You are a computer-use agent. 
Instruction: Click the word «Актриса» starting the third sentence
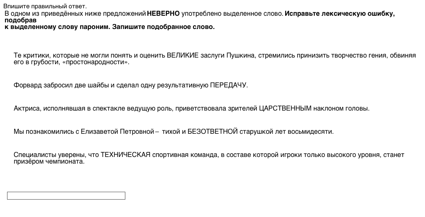tap(27, 108)
